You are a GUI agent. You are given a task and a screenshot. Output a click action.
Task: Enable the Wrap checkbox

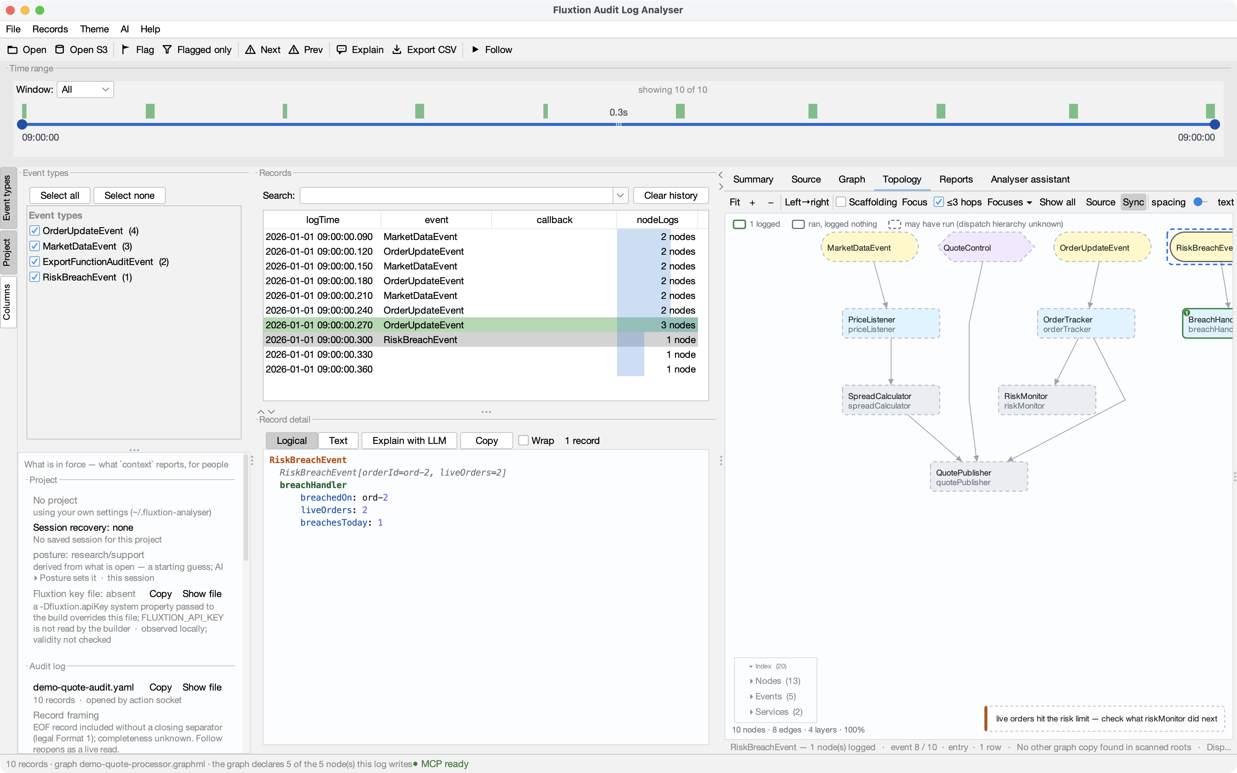pyautogui.click(x=524, y=441)
